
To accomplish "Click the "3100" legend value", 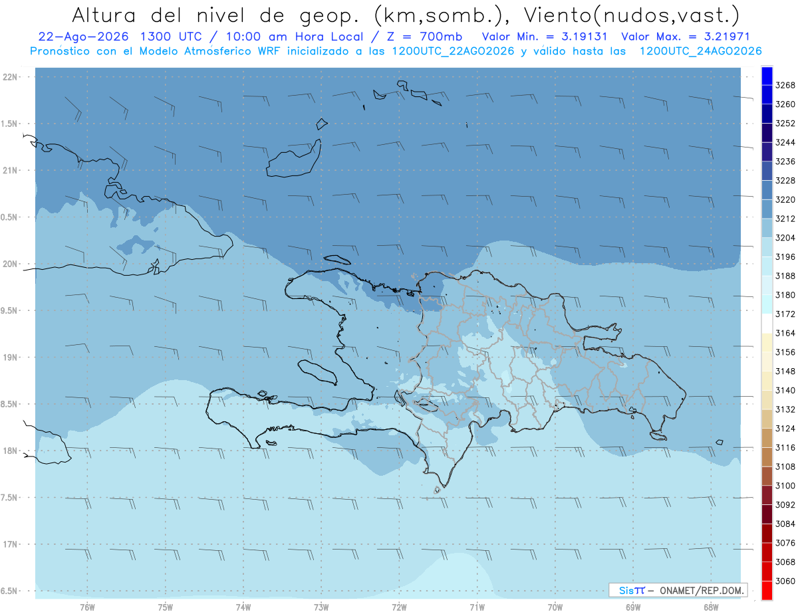I will [x=785, y=486].
